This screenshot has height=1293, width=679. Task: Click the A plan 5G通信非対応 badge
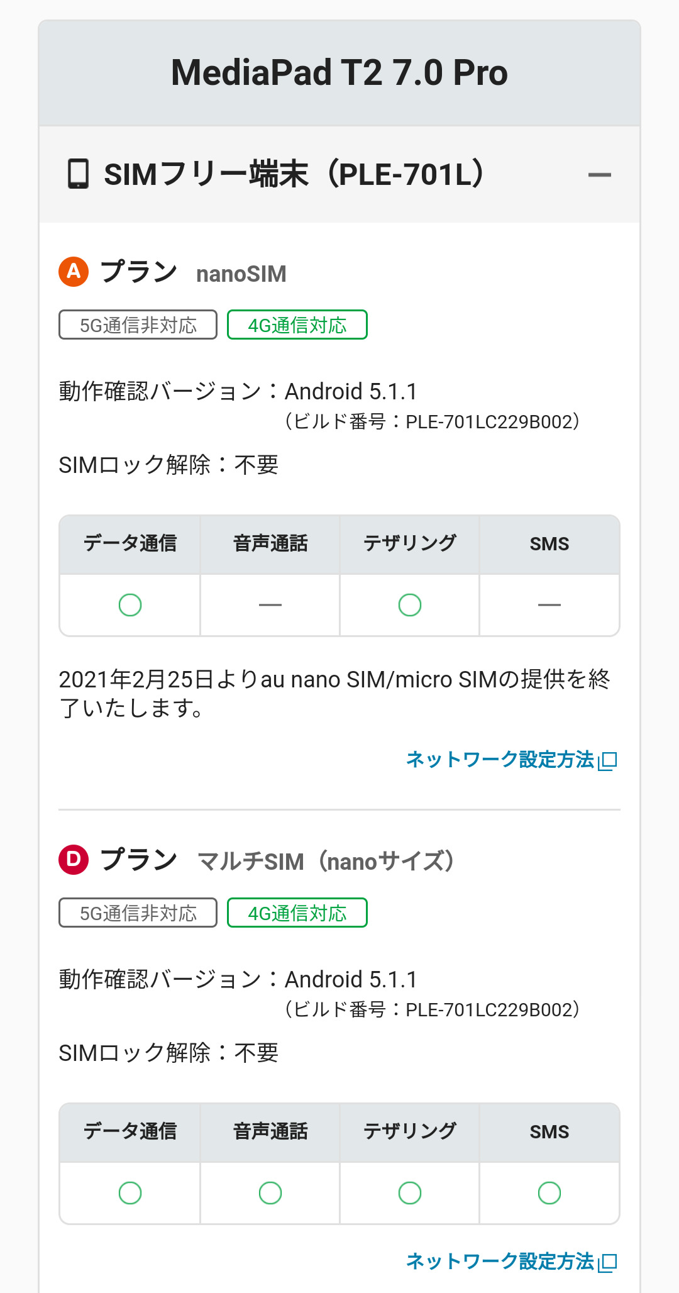(x=138, y=325)
